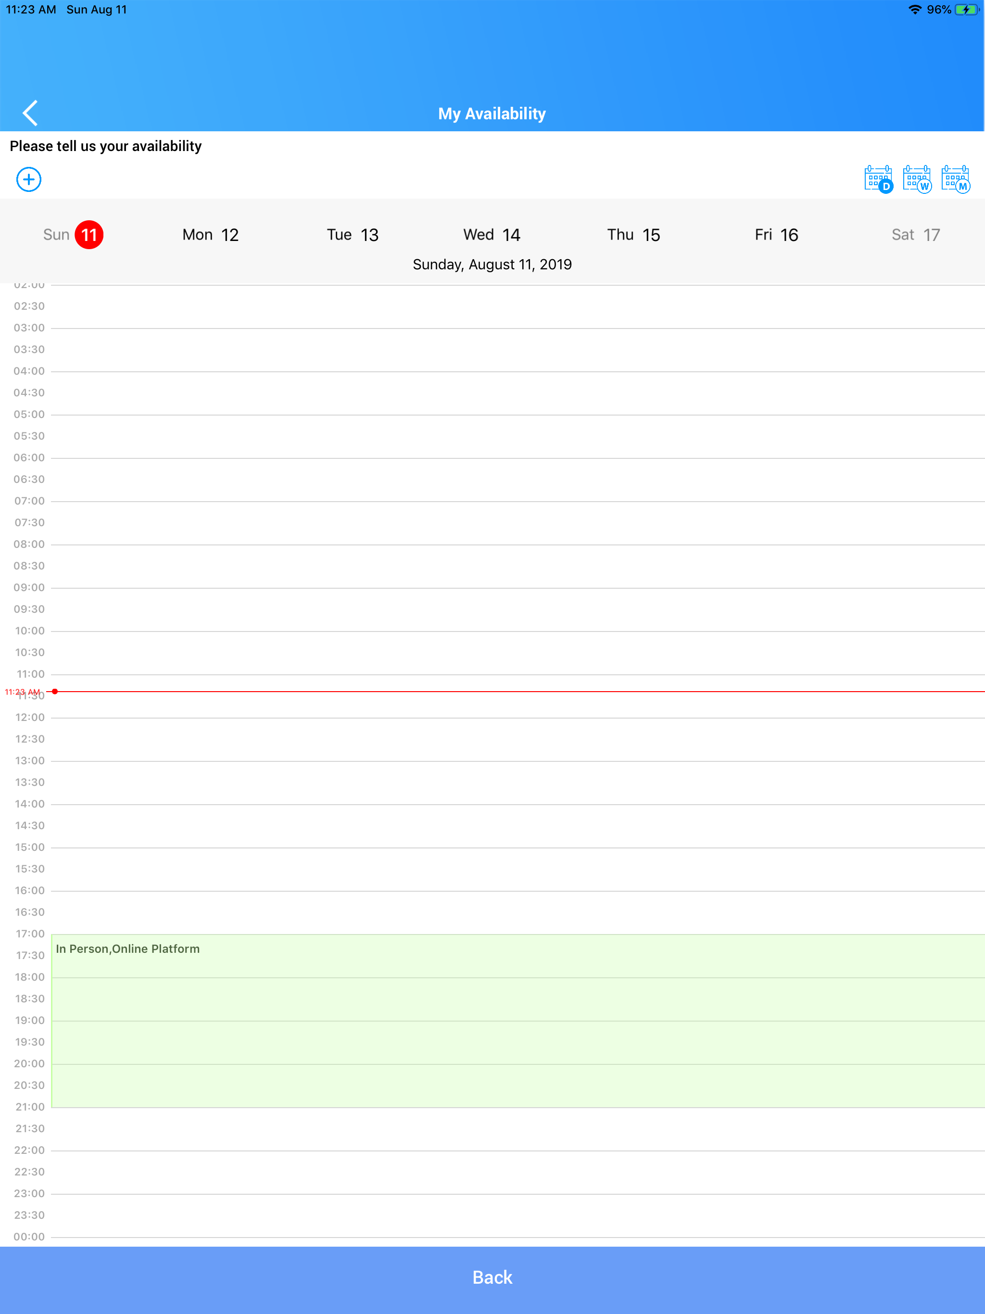Tap the Wi-Fi status icon
The width and height of the screenshot is (985, 1314).
(x=914, y=10)
